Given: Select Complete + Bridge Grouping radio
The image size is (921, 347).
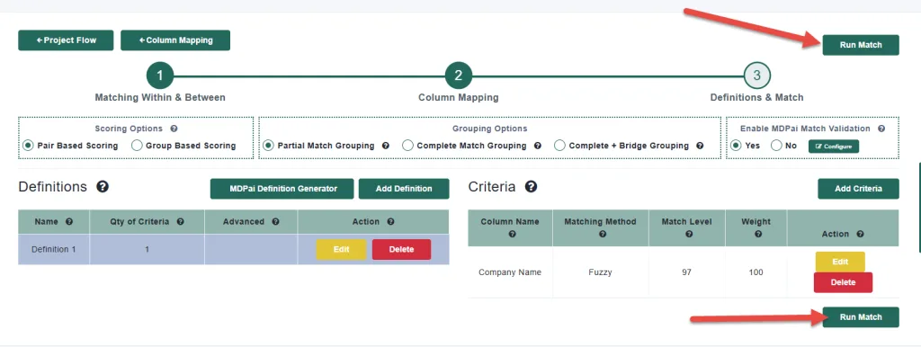Looking at the screenshot, I should [x=559, y=146].
